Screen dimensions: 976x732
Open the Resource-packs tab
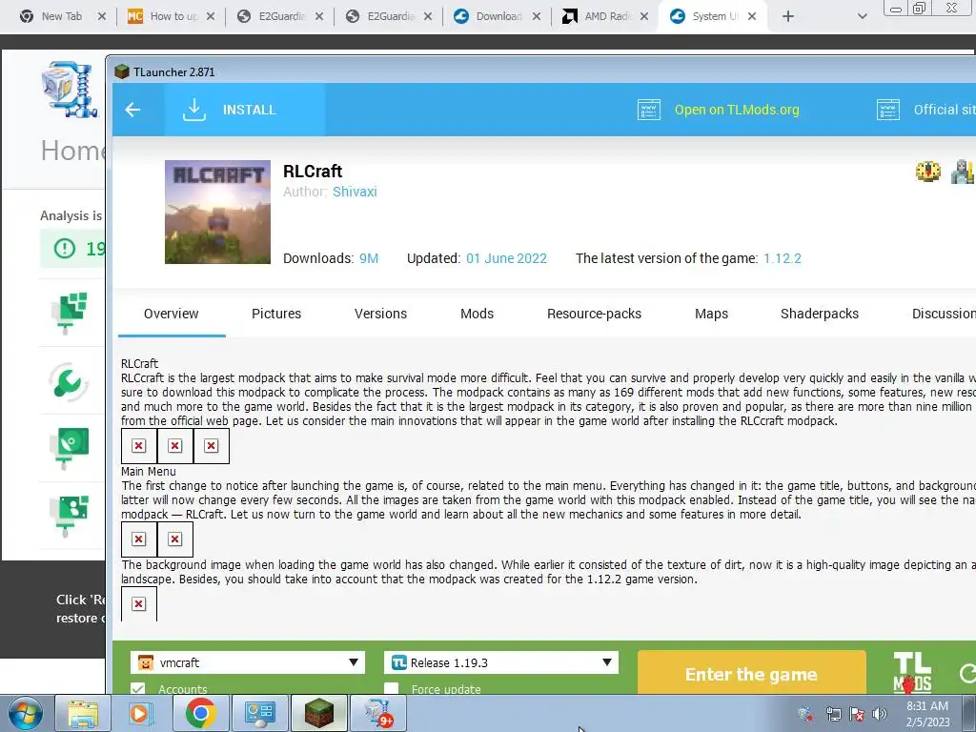[x=594, y=314]
